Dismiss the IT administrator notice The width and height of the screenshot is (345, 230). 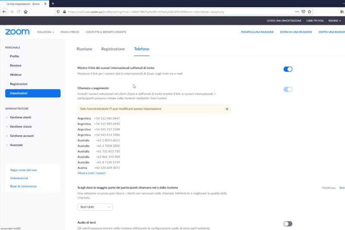pos(227,109)
